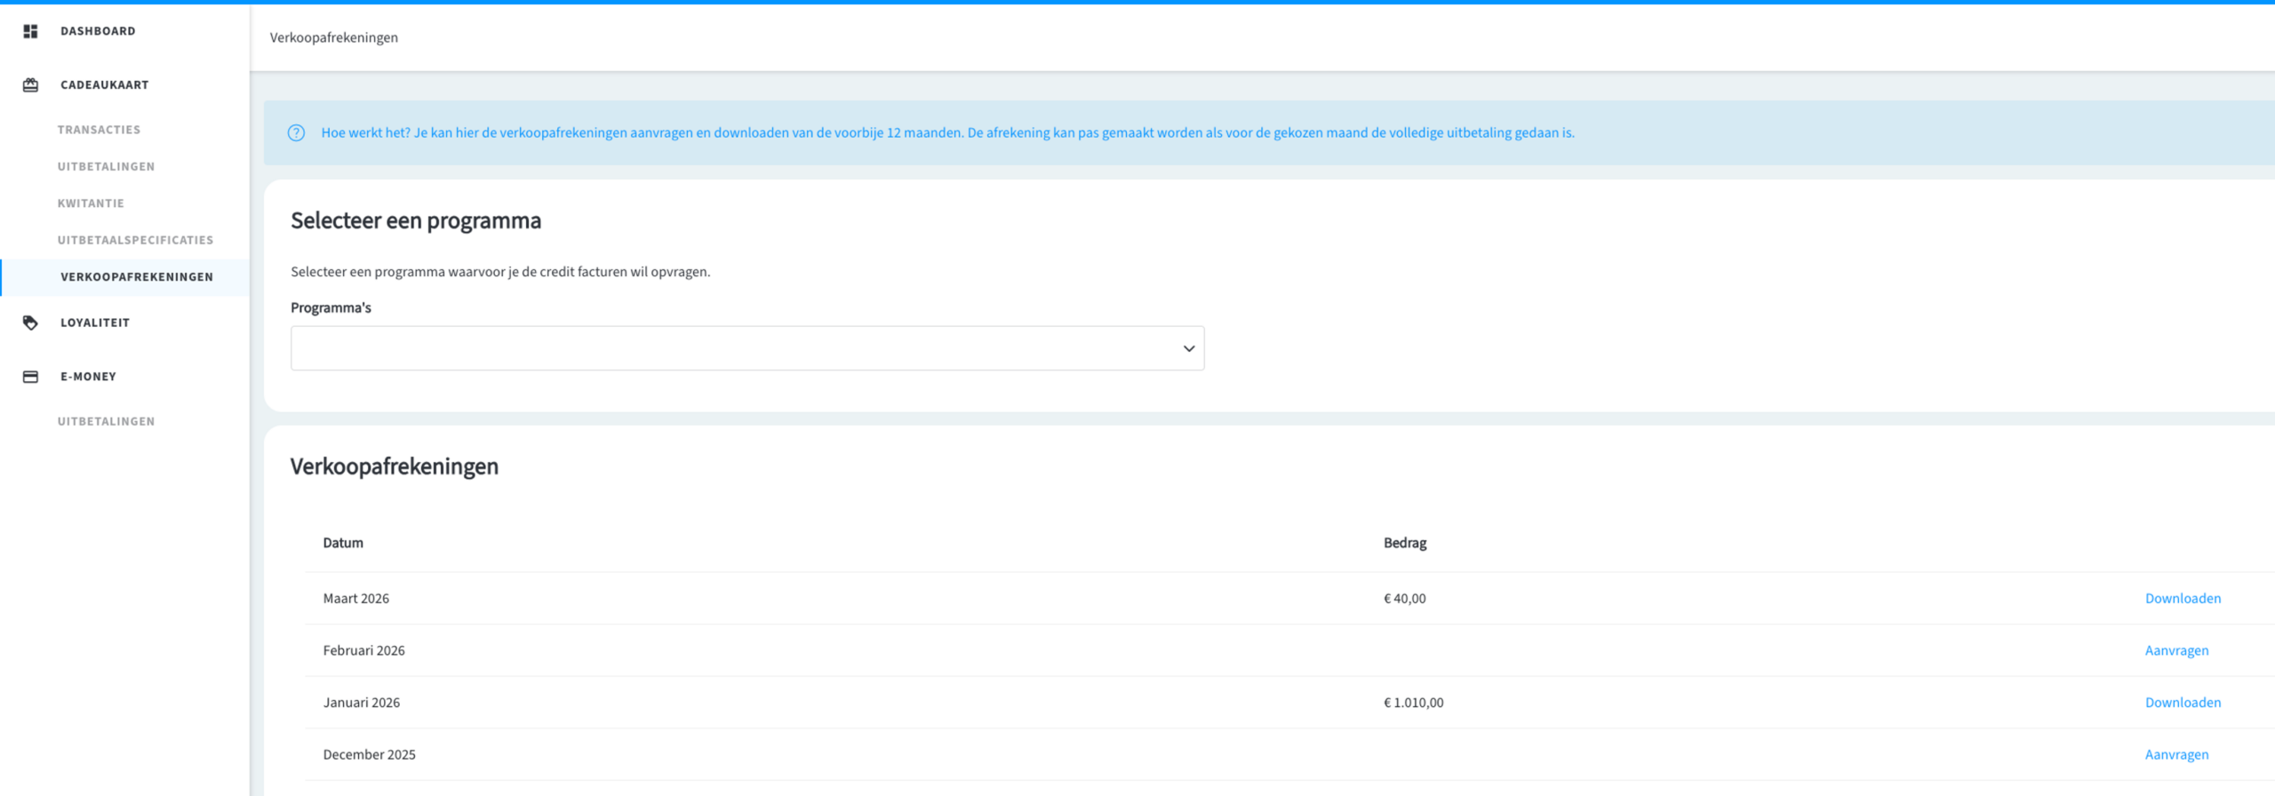
Task: Click the Bedrag column header
Action: [1404, 543]
